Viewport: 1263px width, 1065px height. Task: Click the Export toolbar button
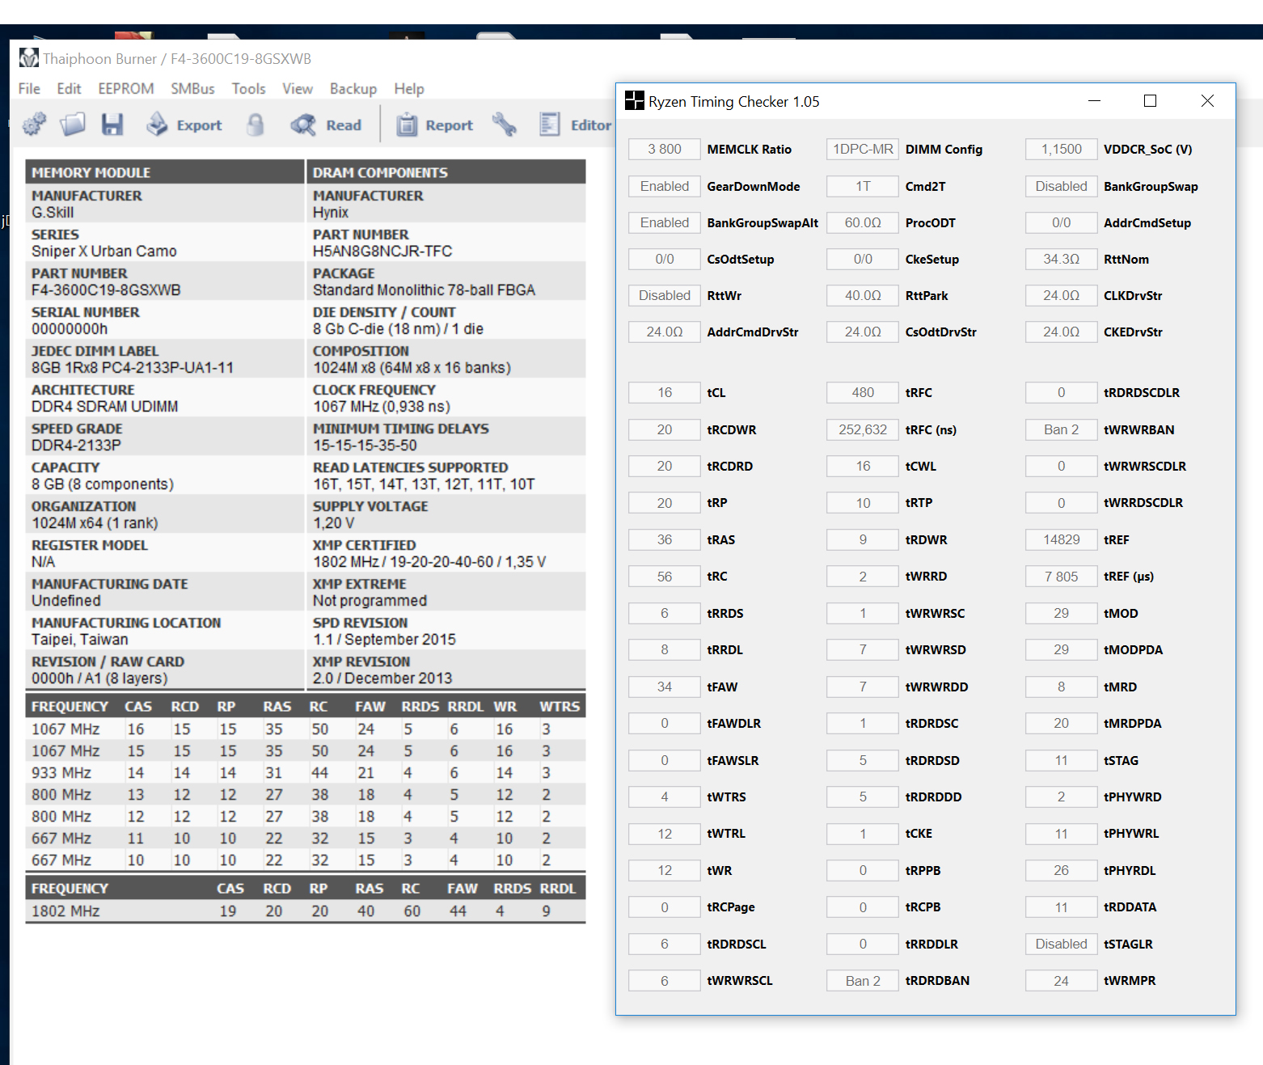click(x=184, y=125)
